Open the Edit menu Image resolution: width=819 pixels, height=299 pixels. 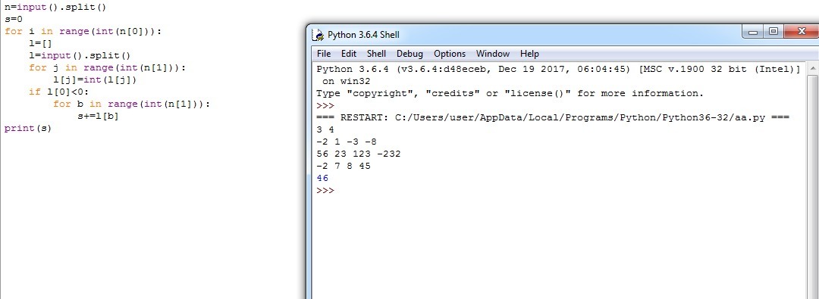pos(349,54)
